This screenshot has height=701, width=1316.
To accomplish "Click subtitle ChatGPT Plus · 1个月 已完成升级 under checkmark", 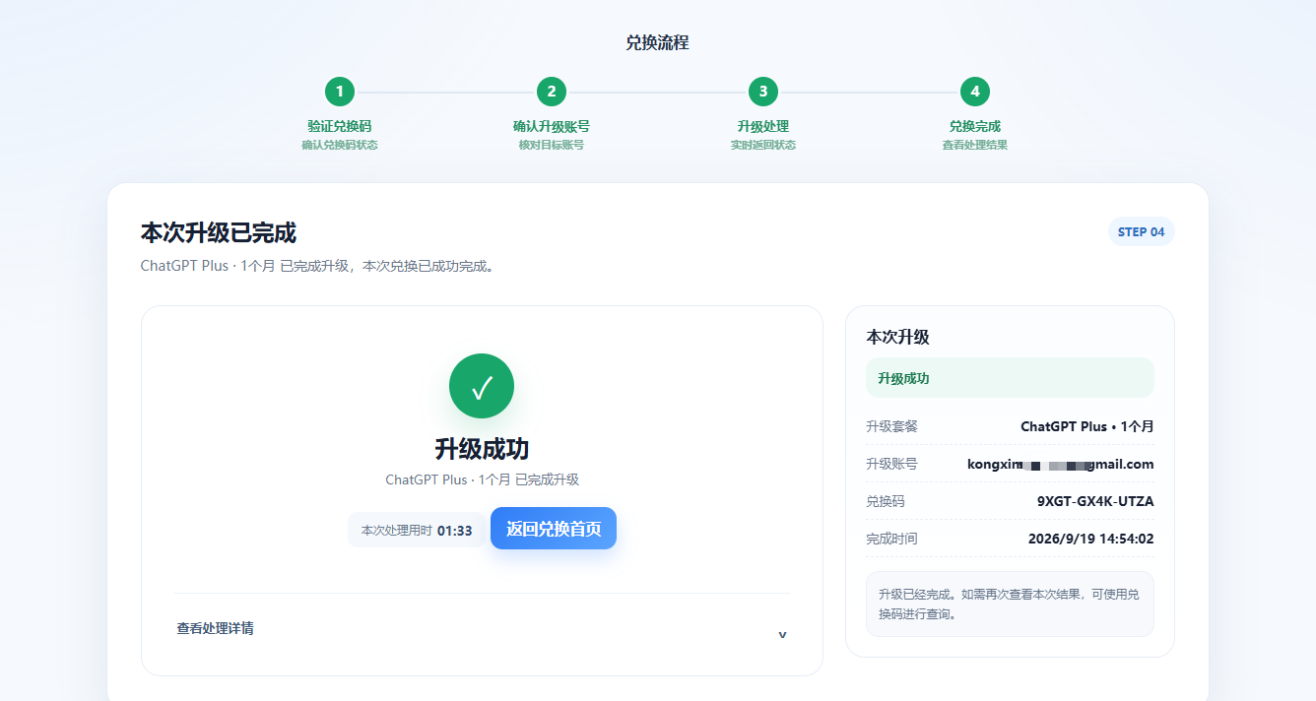I will coord(482,479).
